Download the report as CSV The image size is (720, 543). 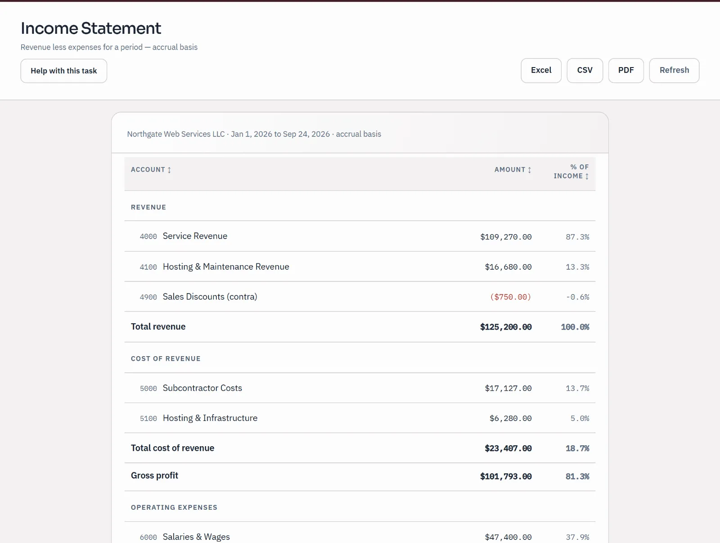point(585,70)
